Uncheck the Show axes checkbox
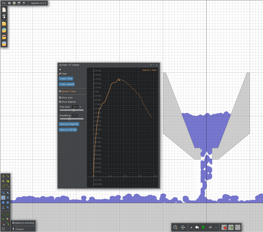Screen dimensions: 263x232 [60, 98]
